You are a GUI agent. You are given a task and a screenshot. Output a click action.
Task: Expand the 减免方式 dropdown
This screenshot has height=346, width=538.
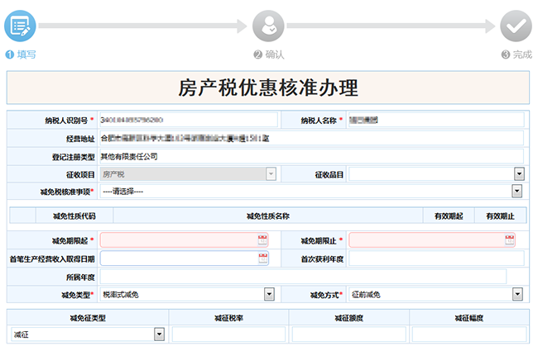(x=517, y=294)
